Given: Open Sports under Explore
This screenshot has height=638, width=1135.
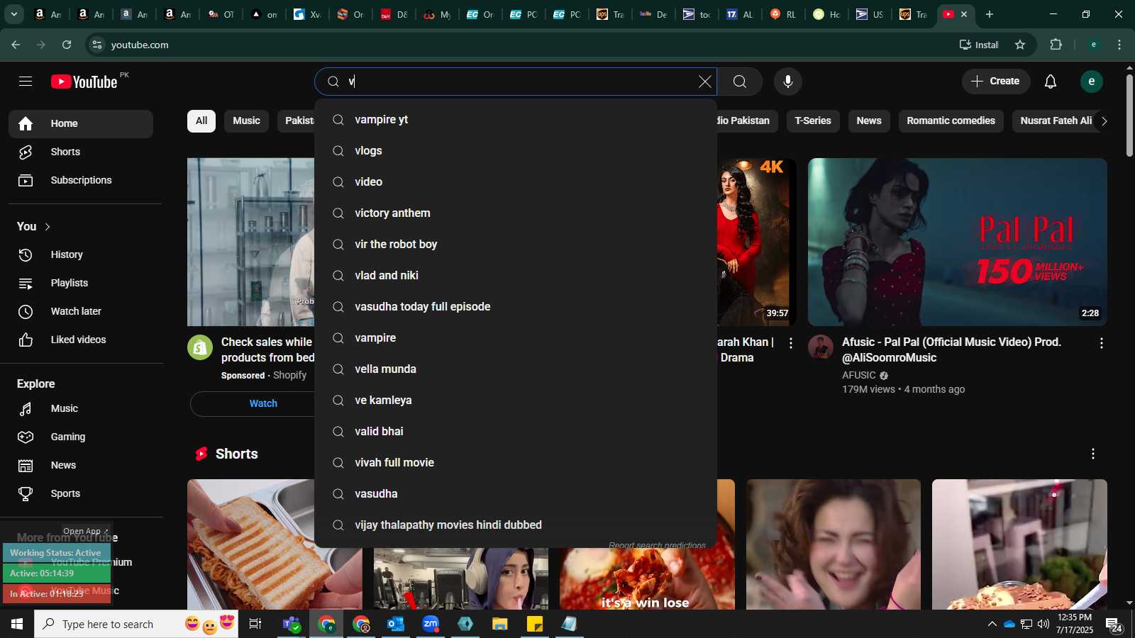Looking at the screenshot, I should (81, 493).
